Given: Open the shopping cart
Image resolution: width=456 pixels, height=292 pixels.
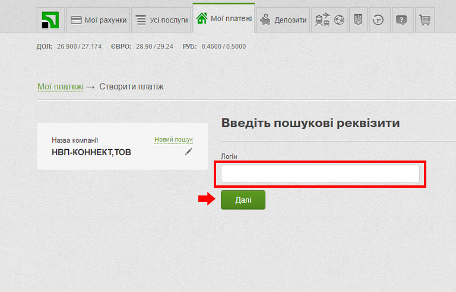Looking at the screenshot, I should 424,20.
